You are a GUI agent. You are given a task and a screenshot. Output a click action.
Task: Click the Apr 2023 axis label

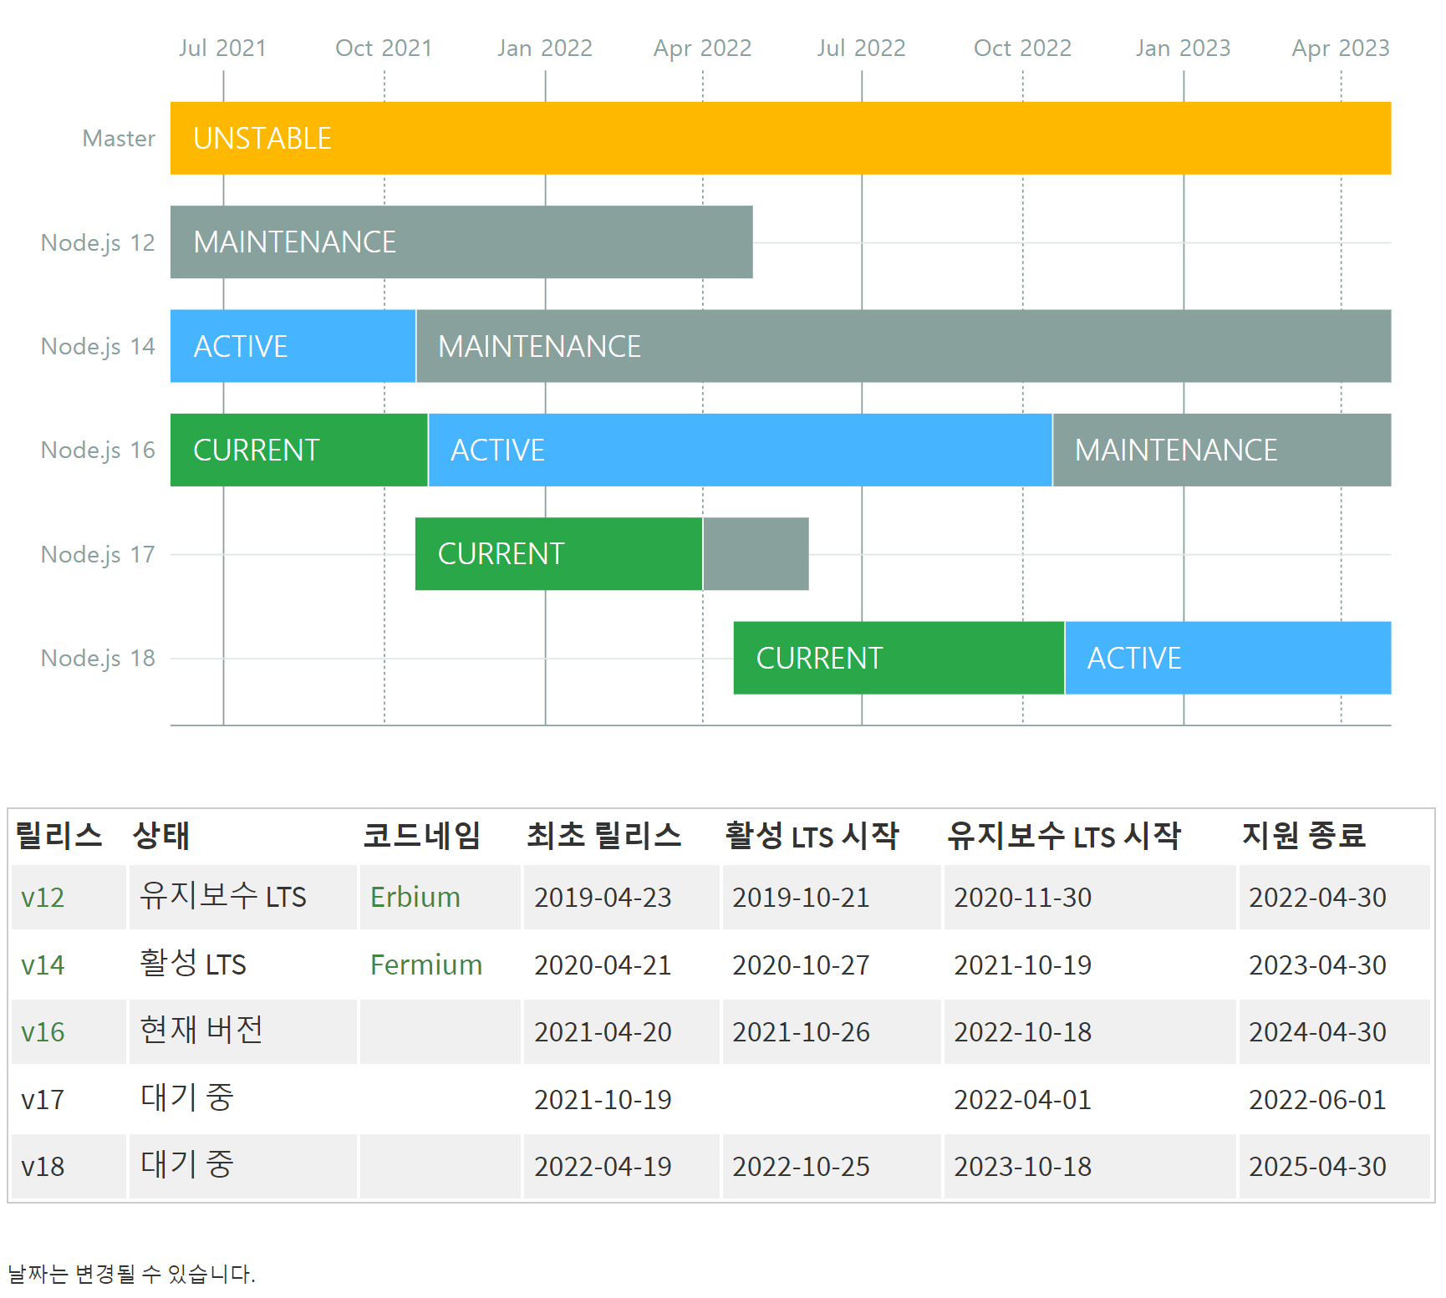pyautogui.click(x=1341, y=48)
